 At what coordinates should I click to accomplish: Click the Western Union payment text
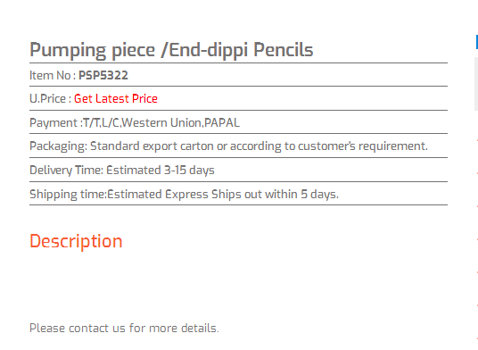[x=161, y=122]
